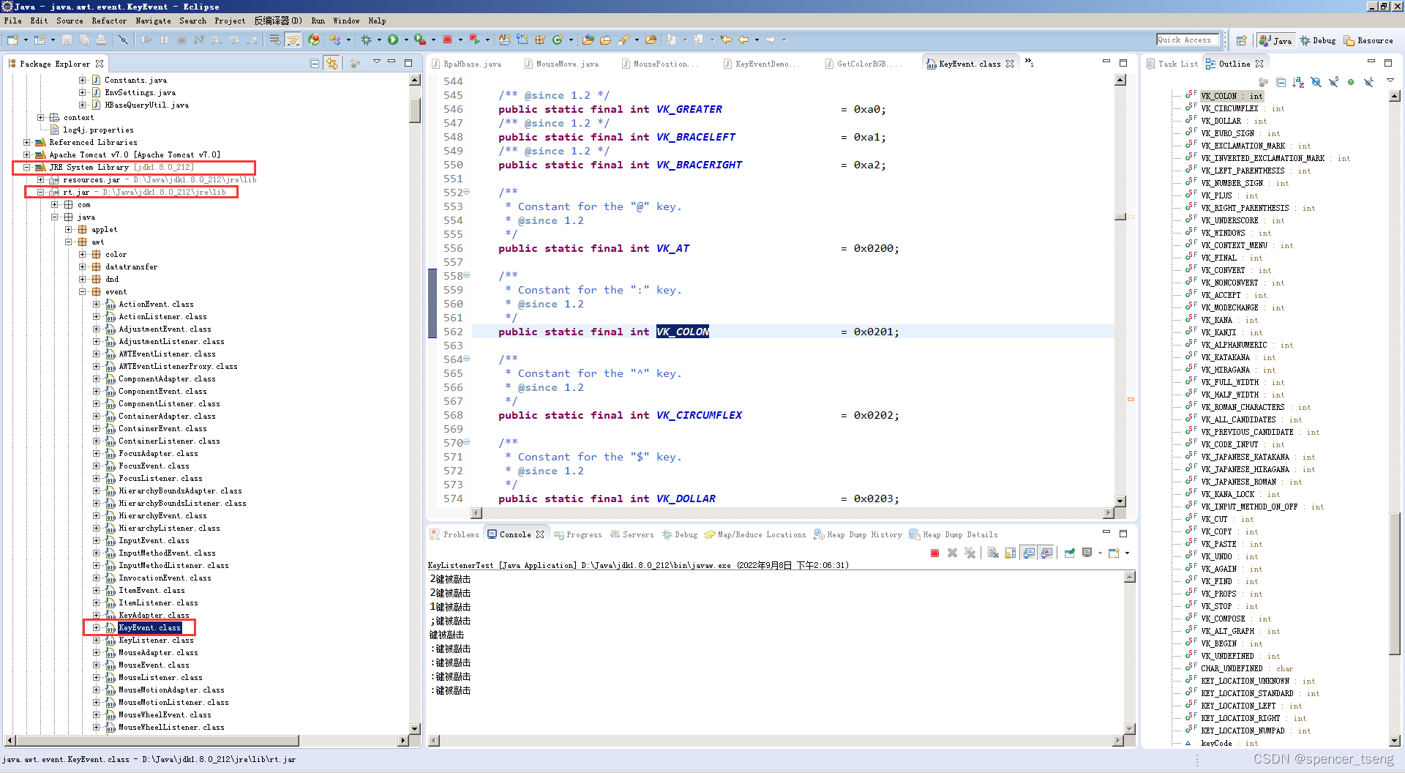Terminate the running KeyListenerTest application
The width and height of the screenshot is (1405, 773).
pos(934,553)
